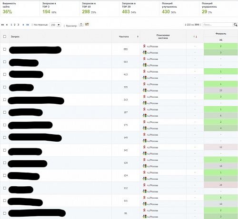Screen dimensions: 238x219
Task: Click Google icon in first row
Action: pyautogui.click(x=144, y=53)
